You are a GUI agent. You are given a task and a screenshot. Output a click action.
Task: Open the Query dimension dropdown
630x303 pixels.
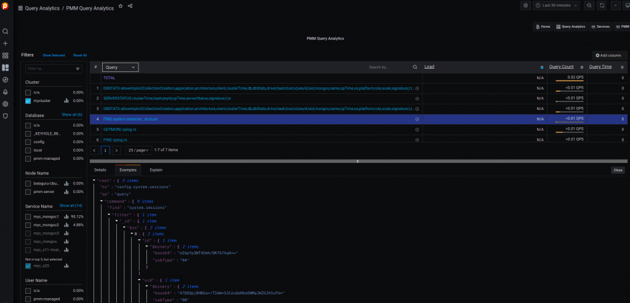[x=121, y=67]
